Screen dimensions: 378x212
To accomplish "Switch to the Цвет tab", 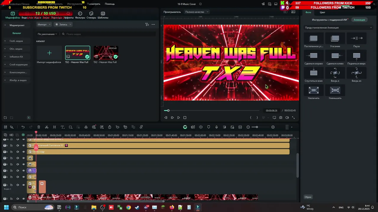I will (322, 12).
